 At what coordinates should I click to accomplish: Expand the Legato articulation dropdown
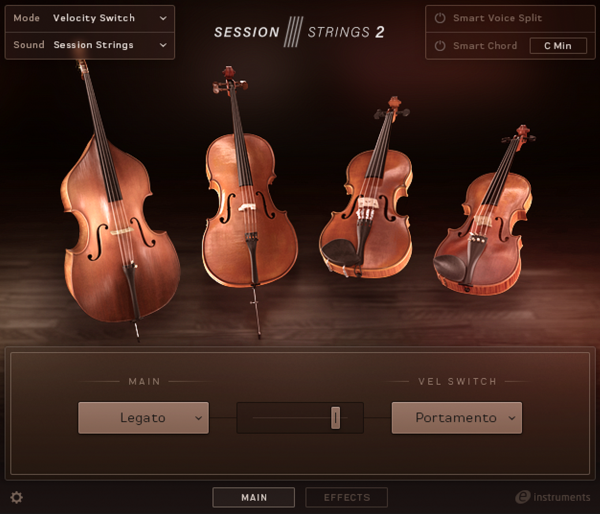point(144,418)
